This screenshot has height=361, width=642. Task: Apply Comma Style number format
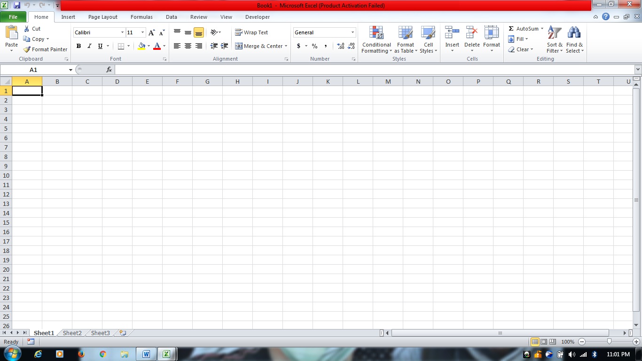coord(326,46)
